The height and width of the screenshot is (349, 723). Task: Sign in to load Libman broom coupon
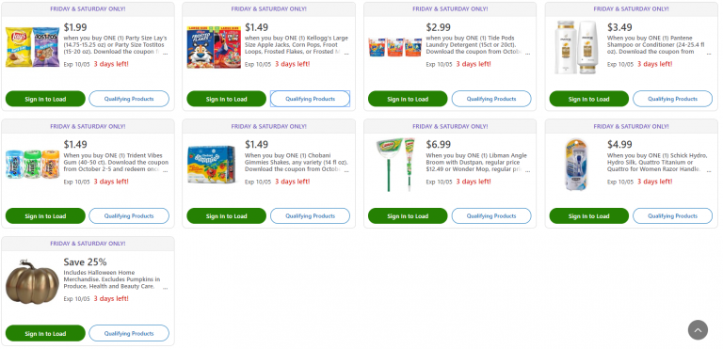point(408,215)
